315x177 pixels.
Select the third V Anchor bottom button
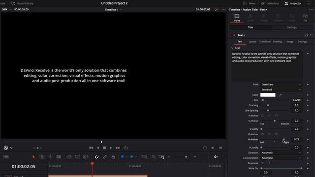tap(276, 116)
